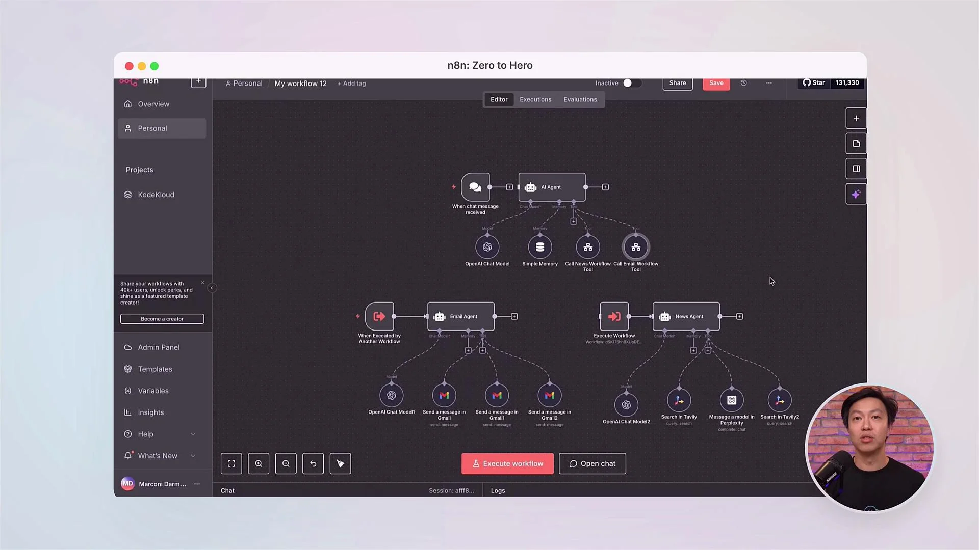Open the AI assistant sparkle button
This screenshot has width=979, height=550.
pyautogui.click(x=856, y=194)
